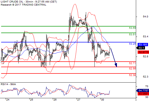The height and width of the screenshot is (101, 149).
Task: Click date label 25 on time axis
Action: [32, 100]
